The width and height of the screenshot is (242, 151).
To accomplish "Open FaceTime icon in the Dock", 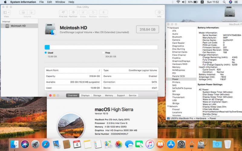I will coord(139,144).
